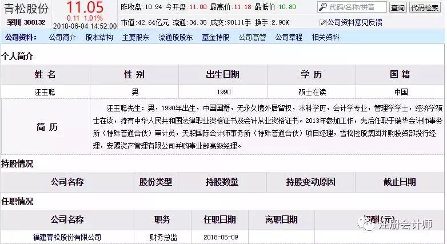The width and height of the screenshot is (447, 244).
Task: Click the 青松股份 stock name
Action: pyautogui.click(x=26, y=9)
